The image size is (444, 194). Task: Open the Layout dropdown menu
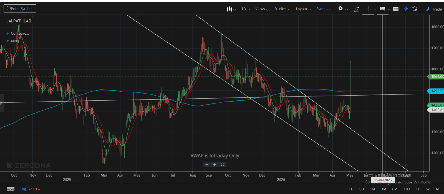click(x=303, y=9)
